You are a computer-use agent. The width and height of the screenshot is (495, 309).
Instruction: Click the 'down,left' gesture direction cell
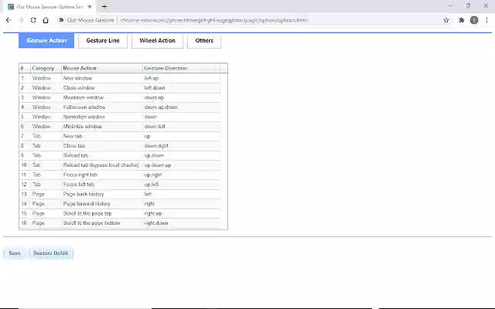tap(181, 127)
